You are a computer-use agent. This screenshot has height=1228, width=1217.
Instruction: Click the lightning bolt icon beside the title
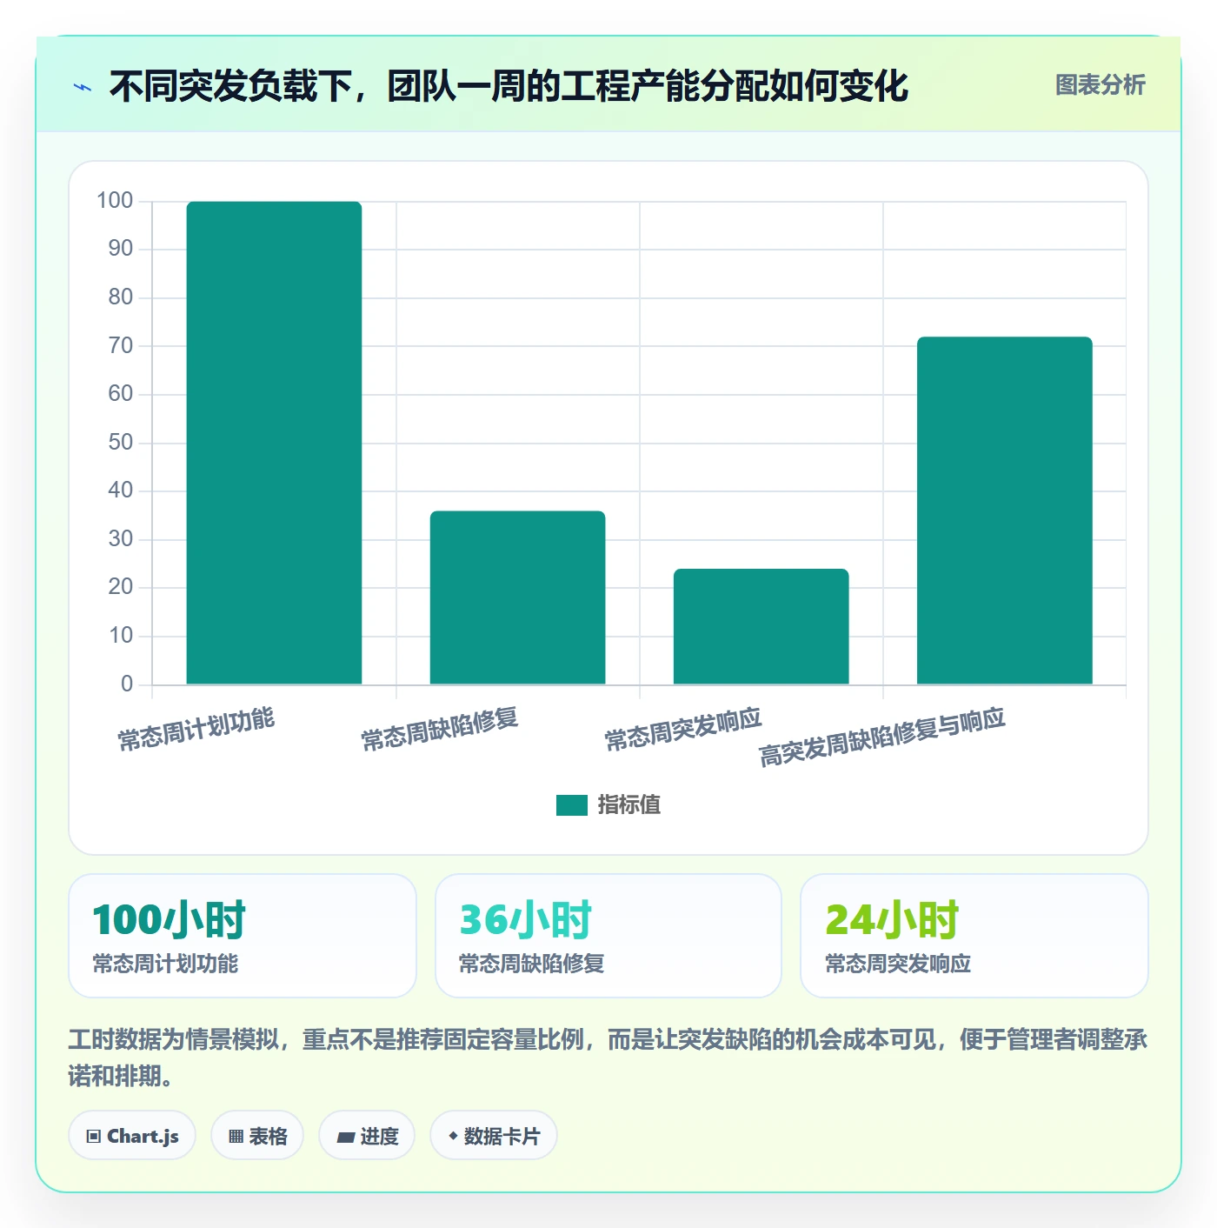point(83,87)
